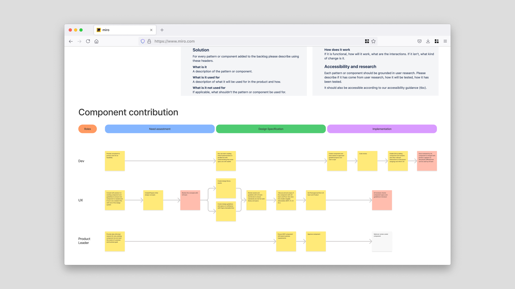This screenshot has width=515, height=289.
Task: Click the reload page icon
Action: [x=88, y=41]
